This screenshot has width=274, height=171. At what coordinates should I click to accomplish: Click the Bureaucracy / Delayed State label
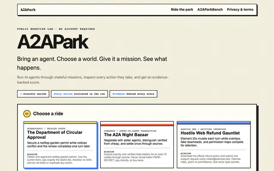(x=46, y=129)
